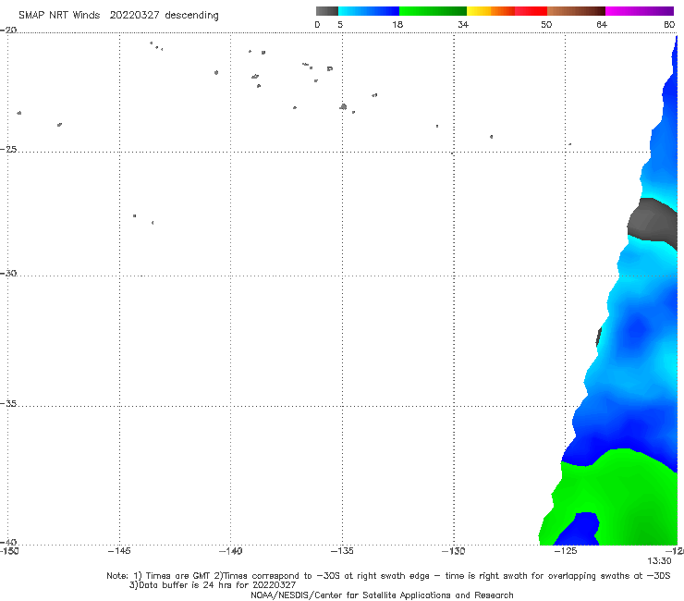
Task: Click the 13:30 swath time label
Action: coord(659,561)
